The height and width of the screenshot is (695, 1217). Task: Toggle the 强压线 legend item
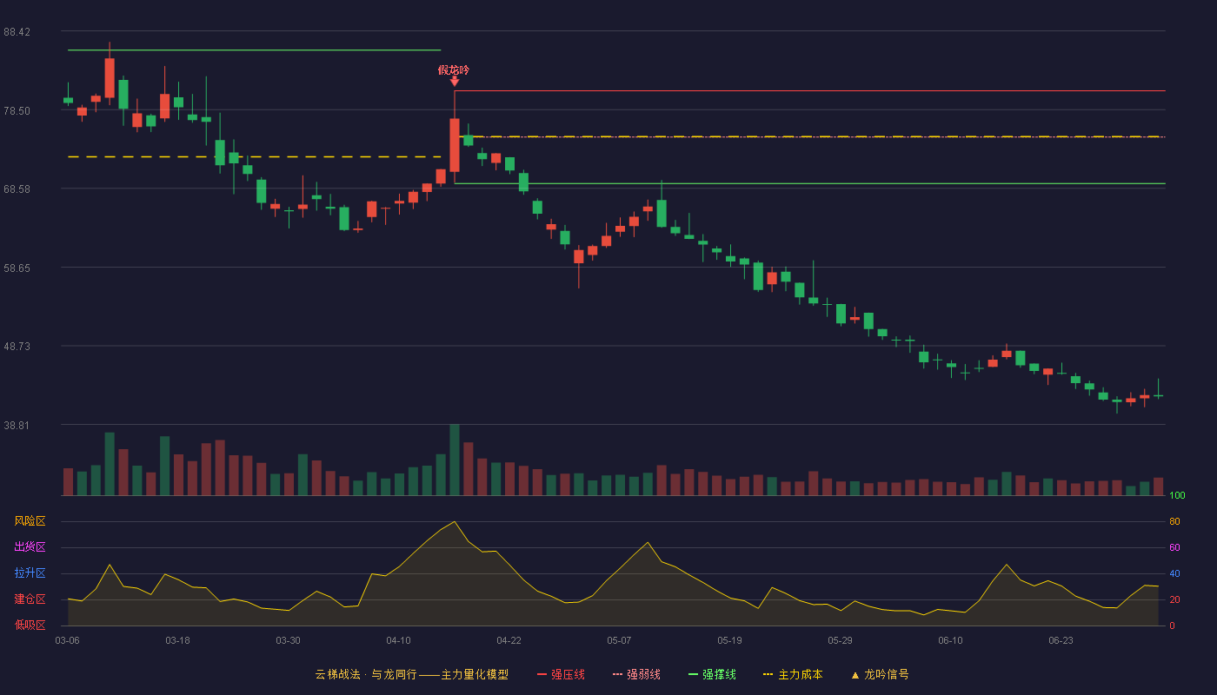click(561, 674)
